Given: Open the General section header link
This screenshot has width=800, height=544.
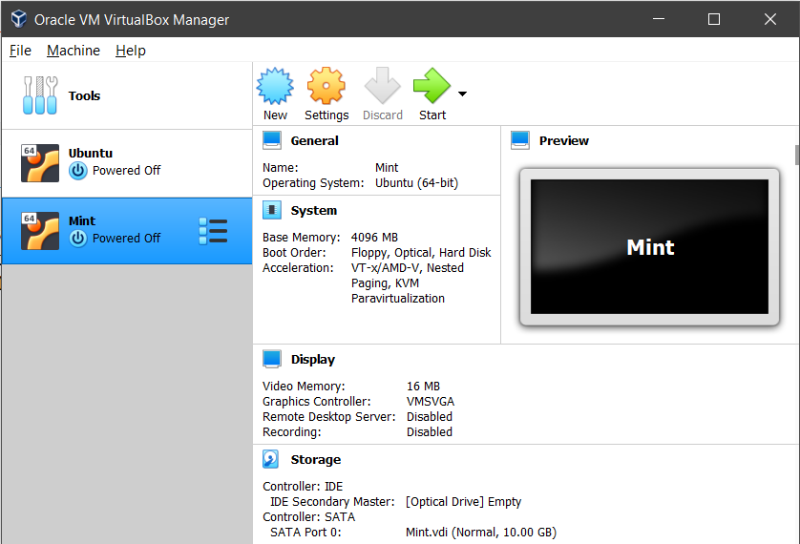Looking at the screenshot, I should (x=314, y=140).
